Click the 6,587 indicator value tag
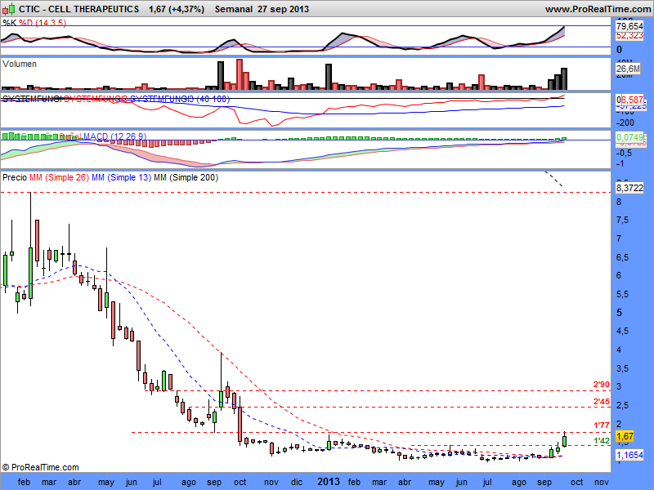The height and width of the screenshot is (490, 654). [632, 100]
